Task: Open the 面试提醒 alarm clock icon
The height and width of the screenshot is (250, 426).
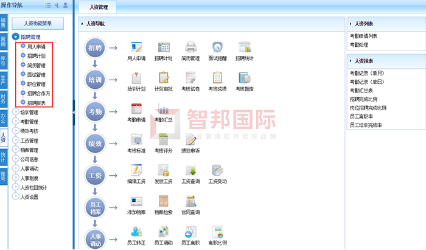Action: (x=218, y=47)
